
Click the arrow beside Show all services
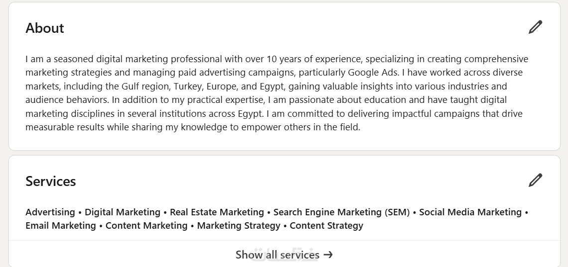(x=328, y=255)
